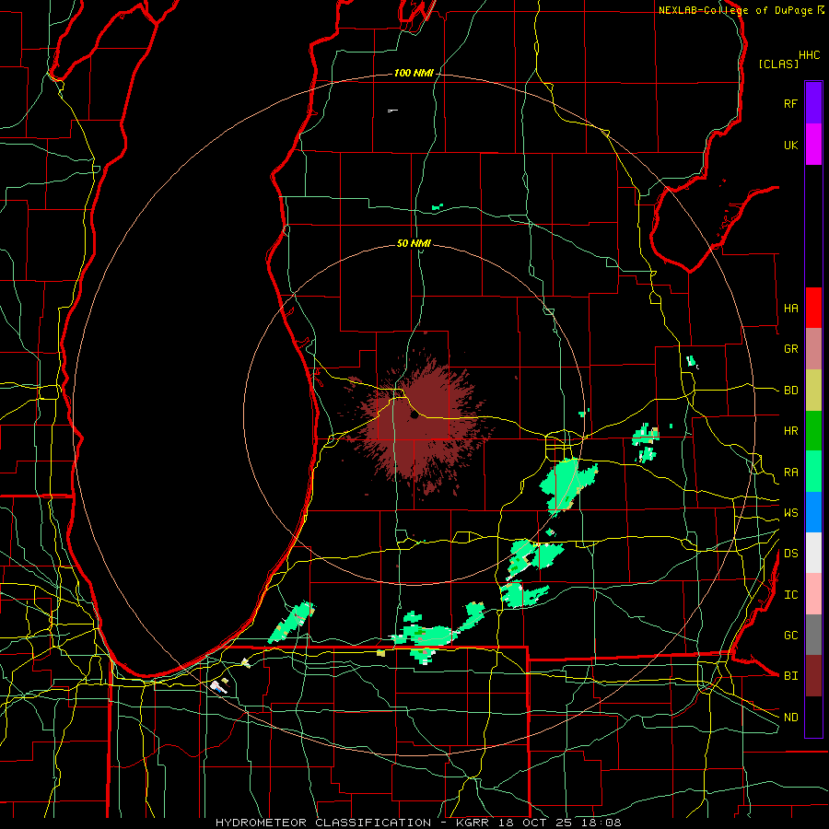Click the 'BI' legend label
The width and height of the screenshot is (829, 829).
790,676
